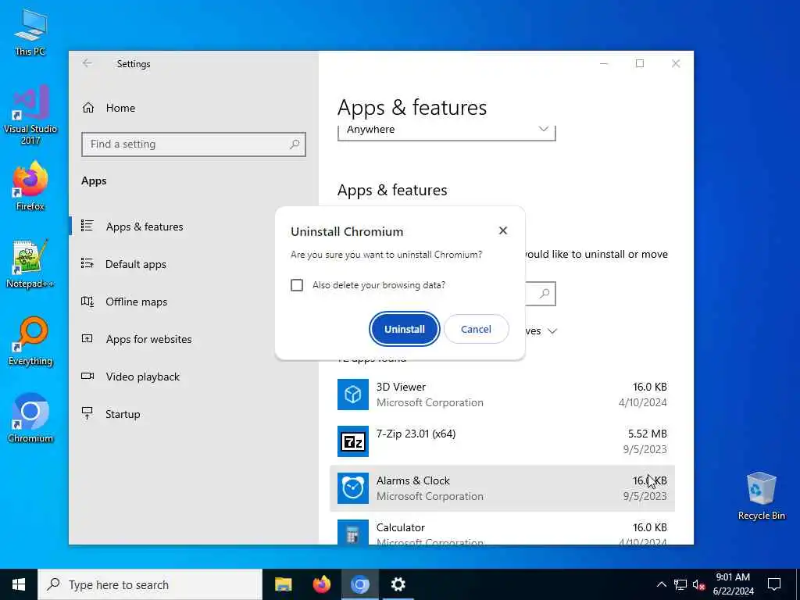Select the 3D Viewer app icon
The height and width of the screenshot is (600, 800).
(x=353, y=395)
